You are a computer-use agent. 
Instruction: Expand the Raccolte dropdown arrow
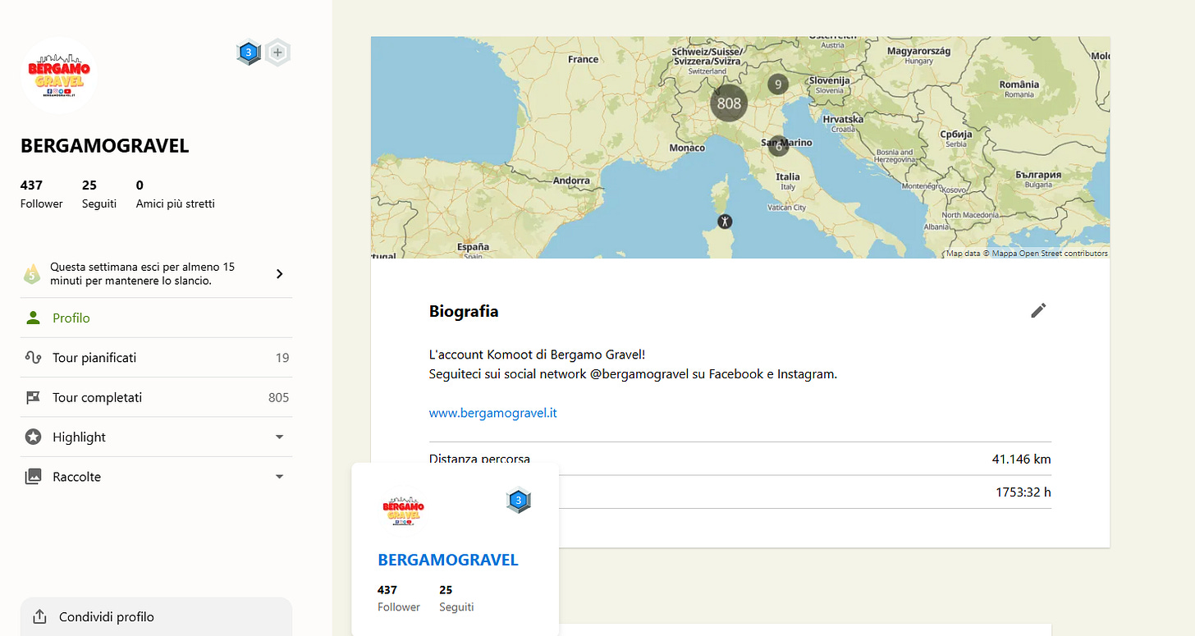[279, 477]
